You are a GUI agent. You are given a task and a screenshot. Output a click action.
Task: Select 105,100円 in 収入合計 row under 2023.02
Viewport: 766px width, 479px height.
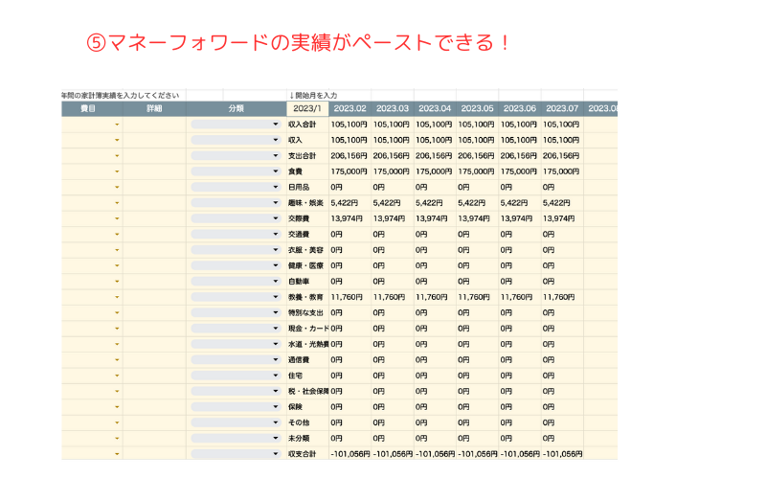349,125
